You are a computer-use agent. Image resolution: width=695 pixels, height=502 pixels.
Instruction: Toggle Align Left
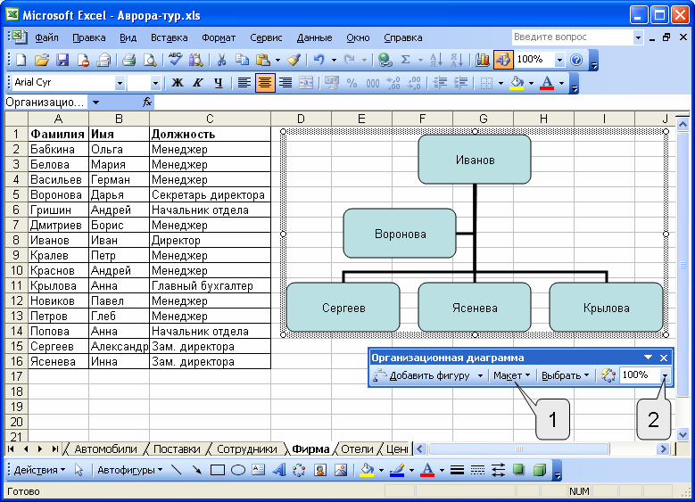pyautogui.click(x=244, y=83)
